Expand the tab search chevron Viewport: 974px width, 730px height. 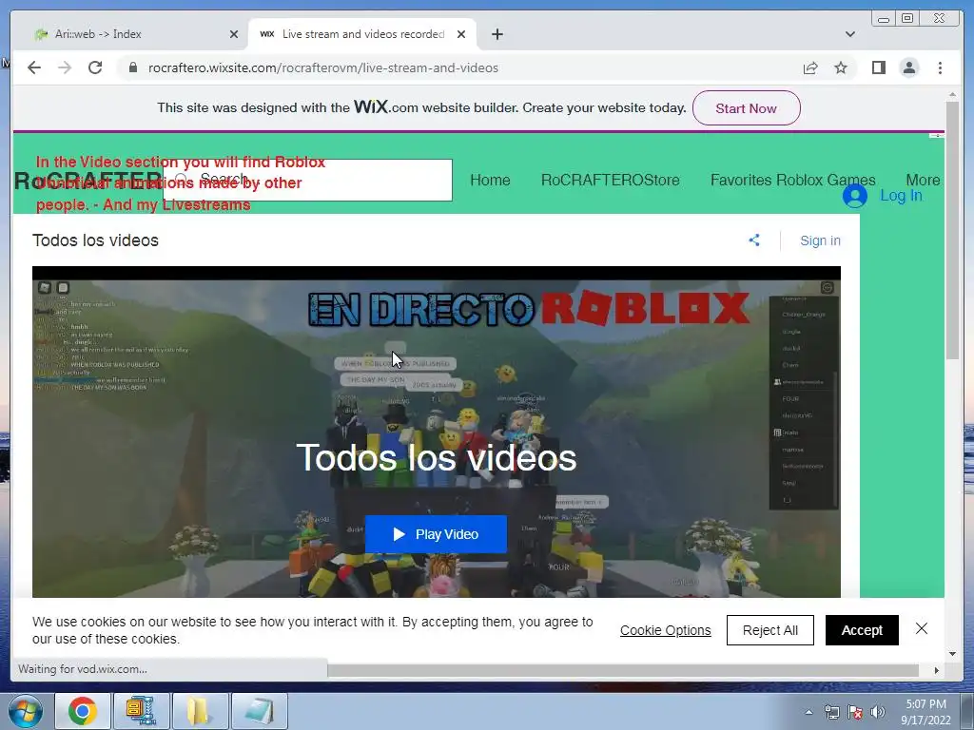849,34
